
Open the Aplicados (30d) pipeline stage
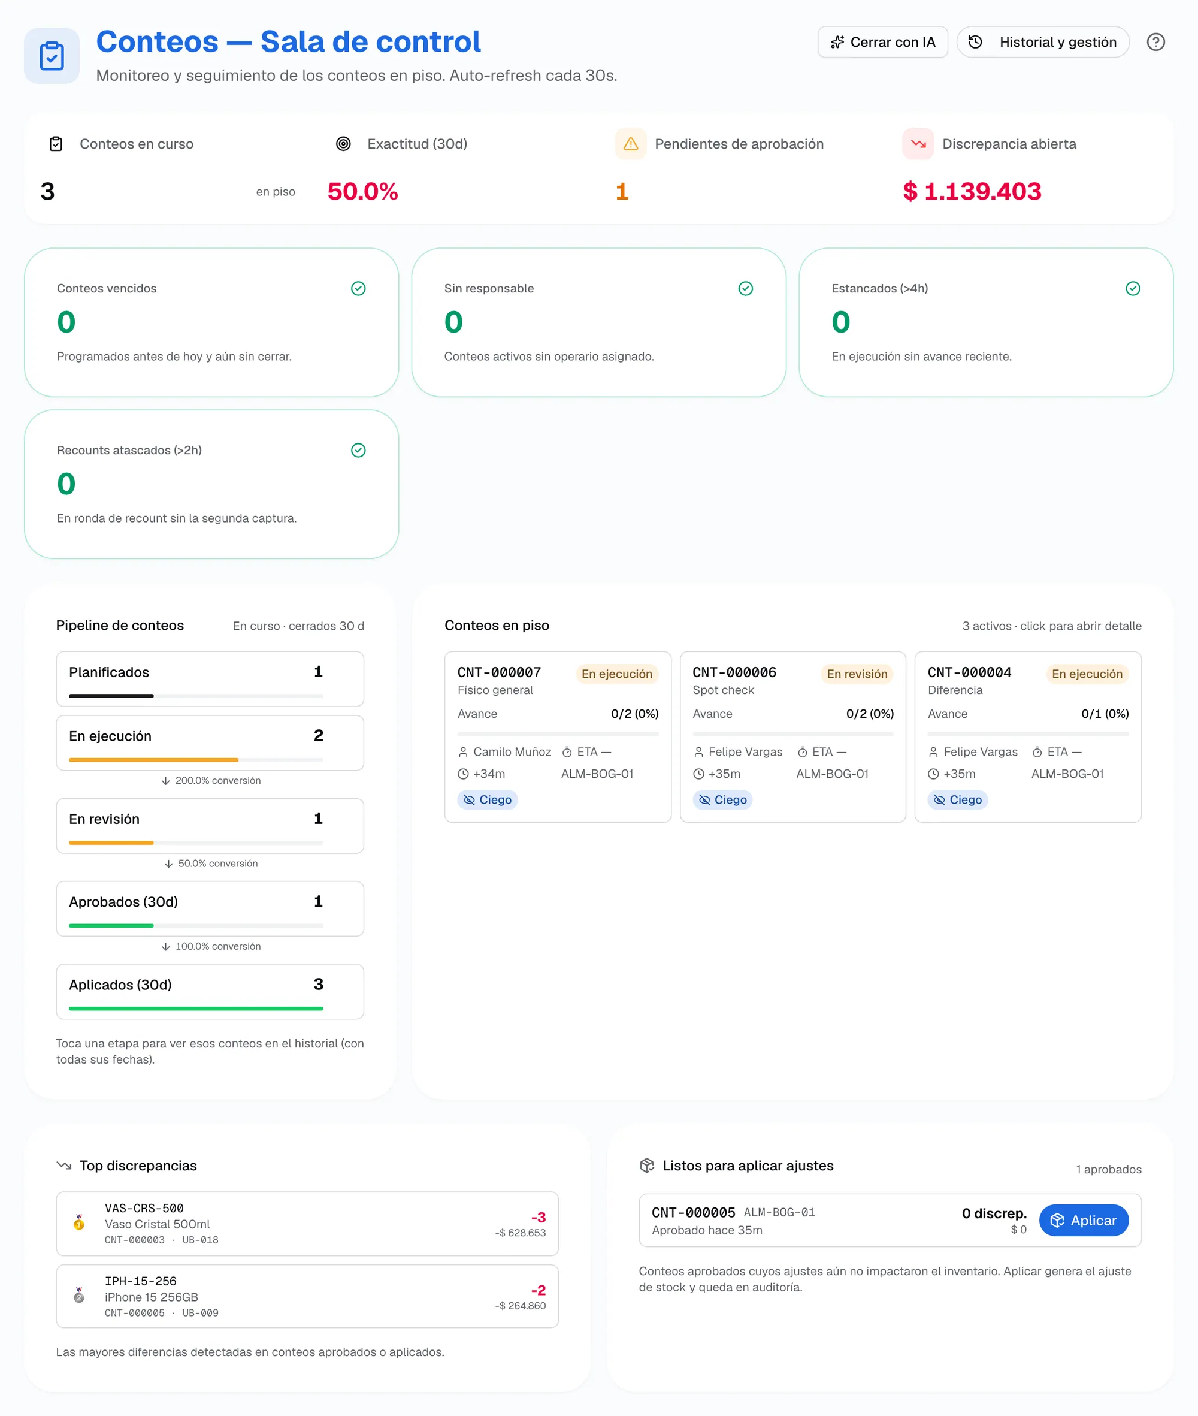coord(210,991)
